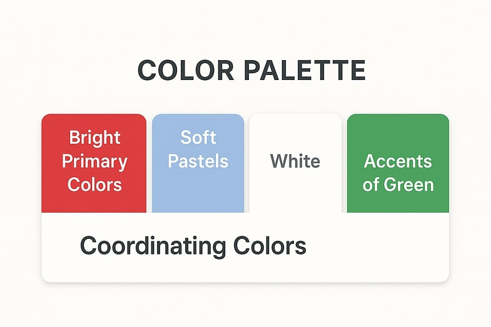Choose the green Accents of Green swatch
The height and width of the screenshot is (327, 491).
tap(398, 163)
